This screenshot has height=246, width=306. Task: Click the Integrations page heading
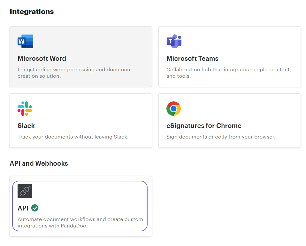coord(32,12)
